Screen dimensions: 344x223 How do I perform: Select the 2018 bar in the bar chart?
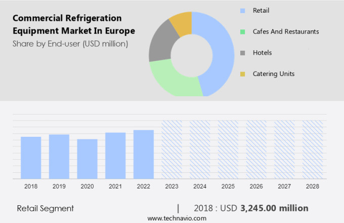pyautogui.click(x=31, y=158)
